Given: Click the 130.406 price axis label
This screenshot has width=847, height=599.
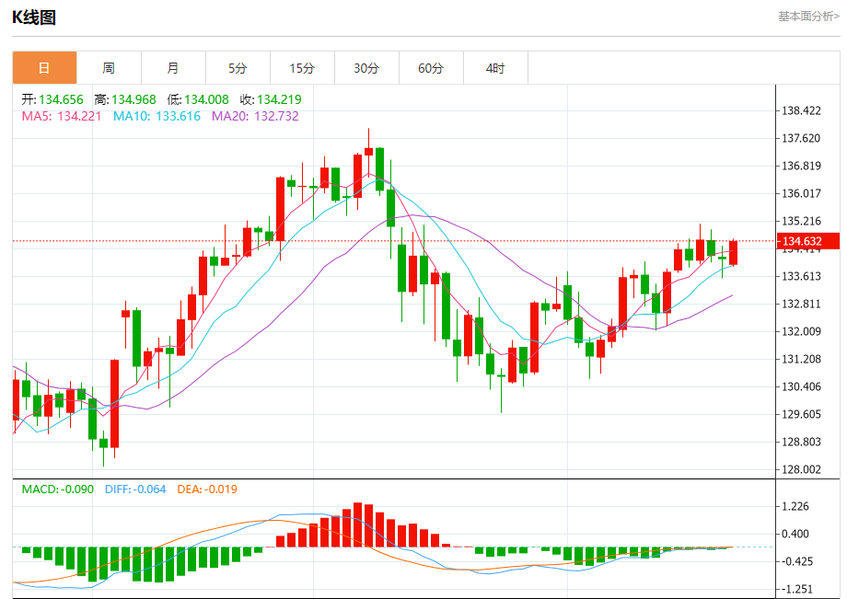Looking at the screenshot, I should click(802, 387).
